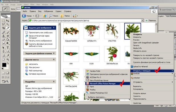Click Просмотреть как слайд-шоу link
Image resolution: width=176 pixels, height=112 pixels.
(x=41, y=33)
